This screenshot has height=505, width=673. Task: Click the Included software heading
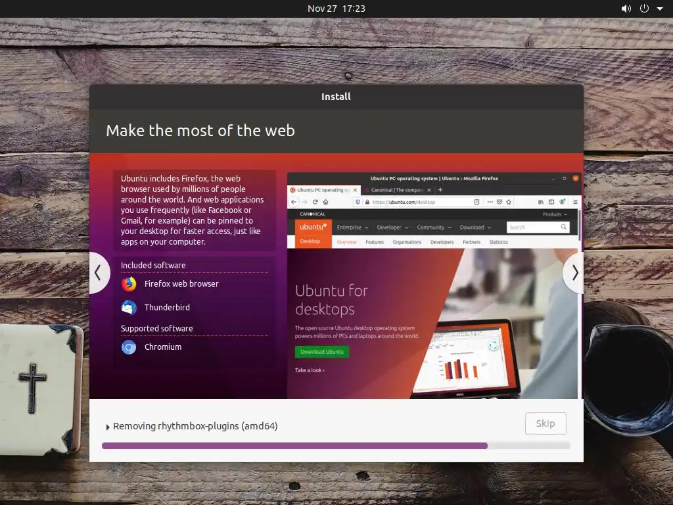click(153, 266)
